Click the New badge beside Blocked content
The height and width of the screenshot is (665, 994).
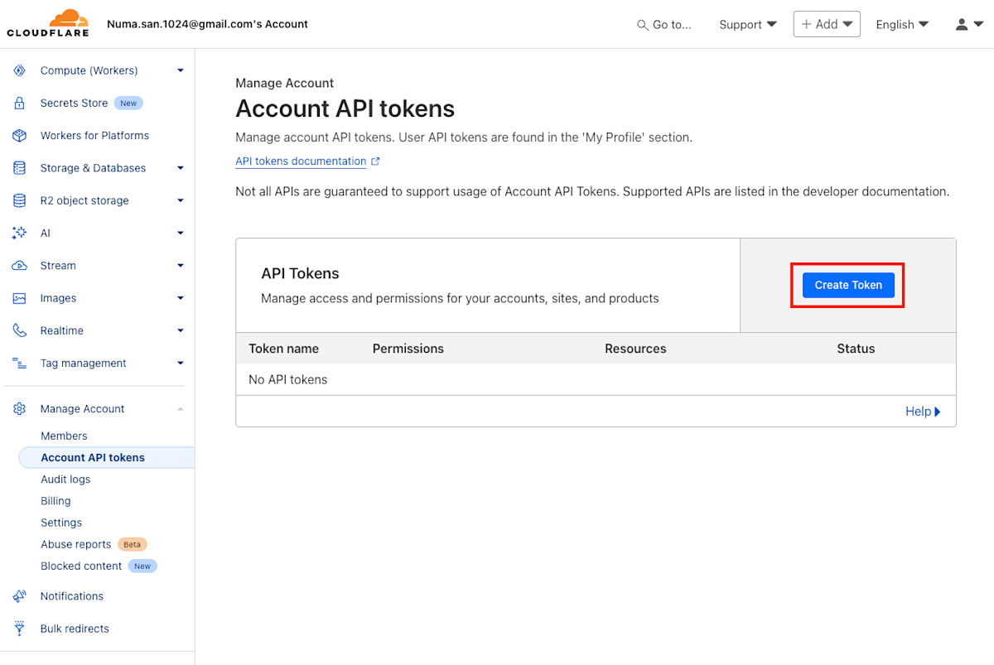point(142,566)
